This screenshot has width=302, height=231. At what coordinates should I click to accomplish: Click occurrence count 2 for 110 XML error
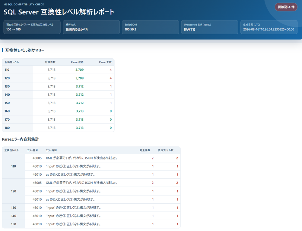pyautogui.click(x=153, y=158)
